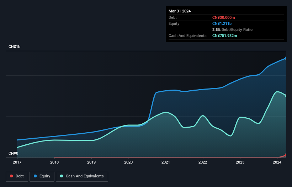Image resolution: width=292 pixels, height=187 pixels.
Task: Click the 2023 axis label
Action: [x=240, y=162]
